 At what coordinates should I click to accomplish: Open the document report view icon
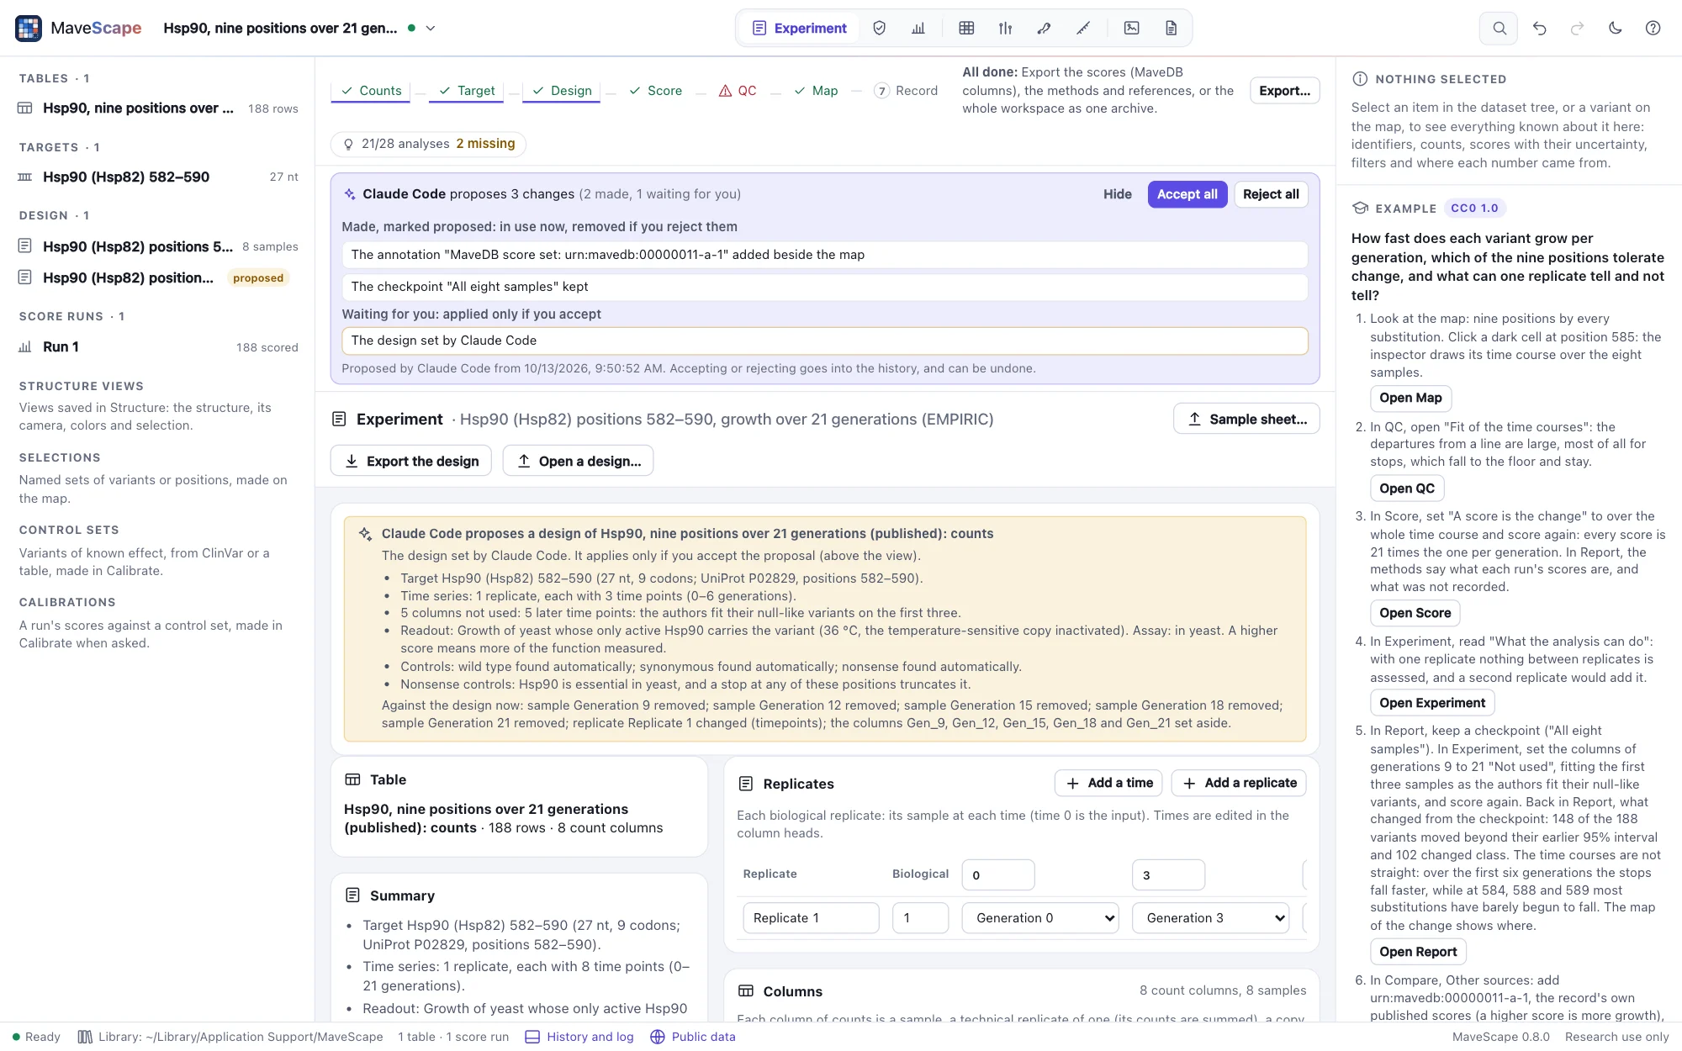(x=1171, y=28)
